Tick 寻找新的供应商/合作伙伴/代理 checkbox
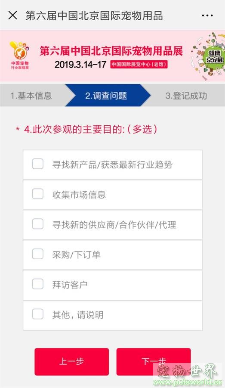This screenshot has width=225, height=388. 37,224
